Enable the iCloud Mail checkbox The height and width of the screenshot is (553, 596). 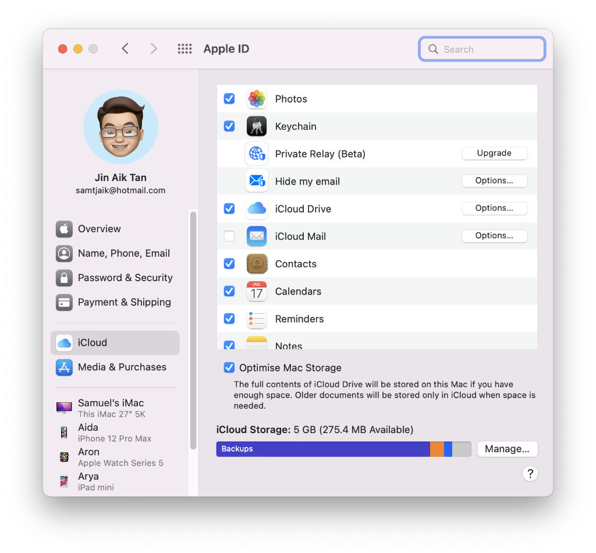[x=229, y=236]
